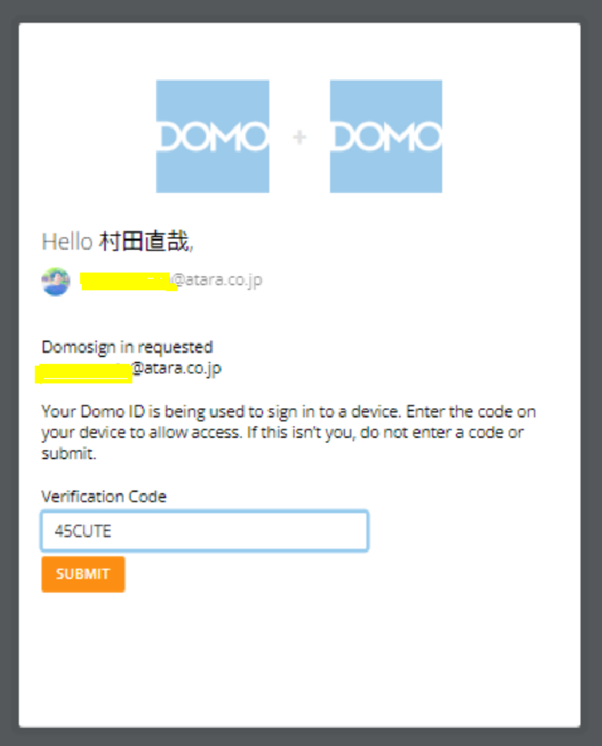The height and width of the screenshot is (746, 602).
Task: Click the yellow highlight below 'Domosign in requested'
Action: pos(83,373)
